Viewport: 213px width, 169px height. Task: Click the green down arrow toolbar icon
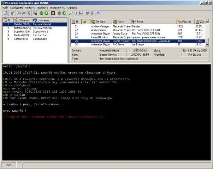(64, 13)
